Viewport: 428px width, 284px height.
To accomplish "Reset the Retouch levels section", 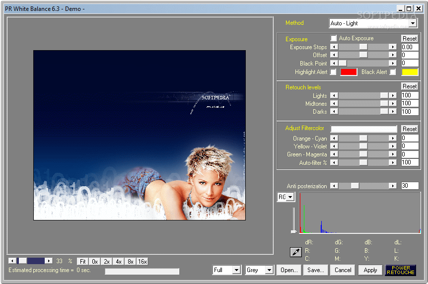I will pos(410,86).
